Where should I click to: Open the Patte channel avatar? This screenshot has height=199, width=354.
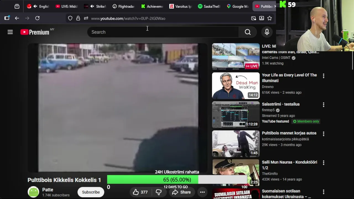(x=33, y=192)
